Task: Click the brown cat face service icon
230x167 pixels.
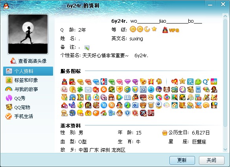Action: pos(167,89)
